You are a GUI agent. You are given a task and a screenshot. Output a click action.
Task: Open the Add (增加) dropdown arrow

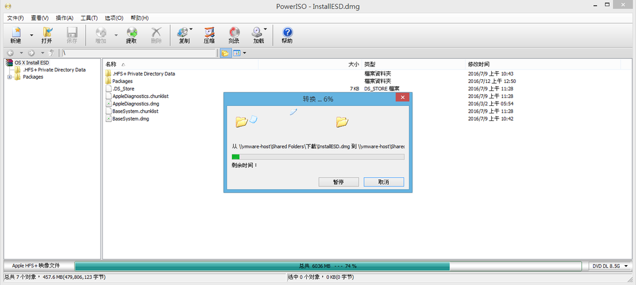click(116, 35)
